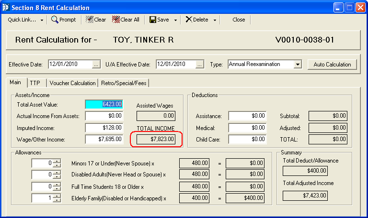The width and height of the screenshot is (368, 218).
Task: Click the Elderly Family result $400.00 box
Action: tap(245, 198)
